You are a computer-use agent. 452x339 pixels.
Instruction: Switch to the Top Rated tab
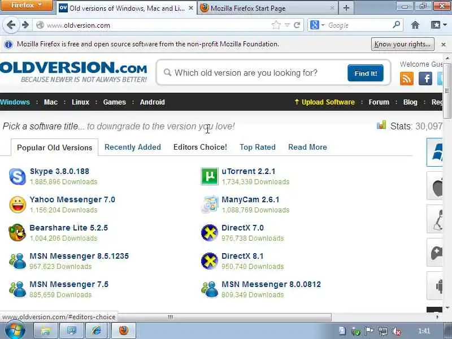(258, 147)
